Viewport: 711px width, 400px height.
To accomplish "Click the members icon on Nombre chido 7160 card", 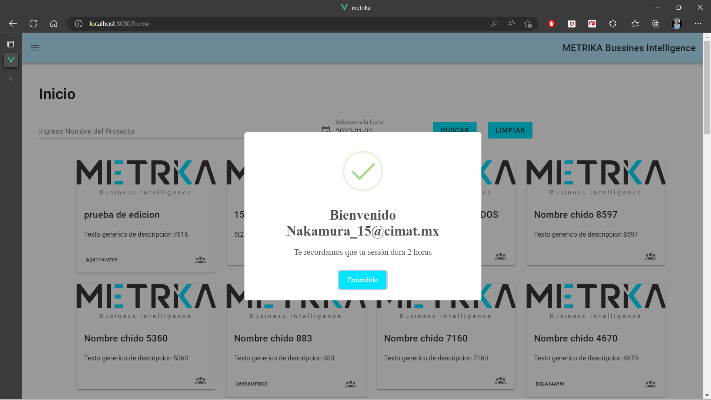I will coord(500,380).
